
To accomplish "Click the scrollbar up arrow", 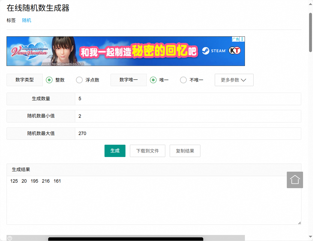I will tap(310, 4).
